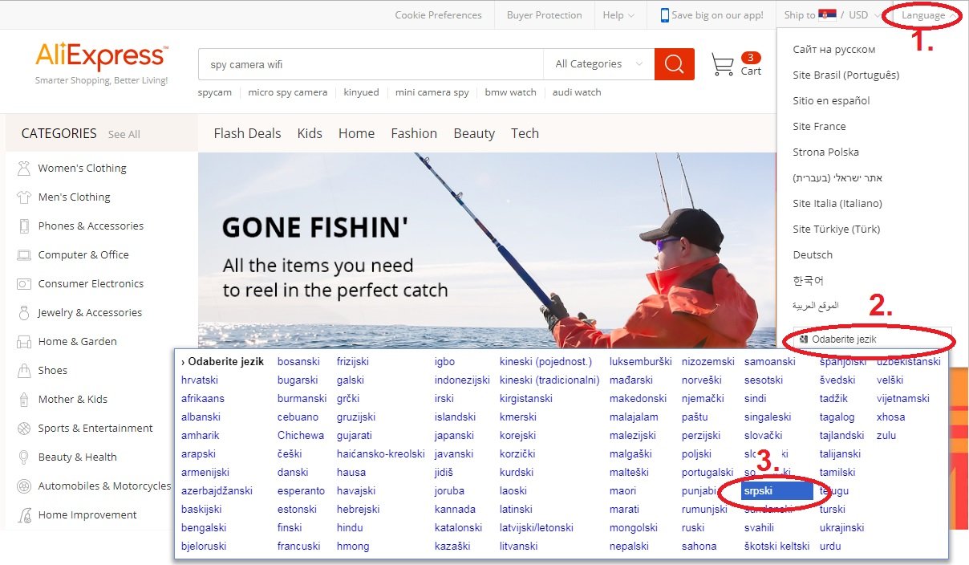The width and height of the screenshot is (969, 565).
Task: Open Phones & Accessories category
Action: [x=88, y=226]
